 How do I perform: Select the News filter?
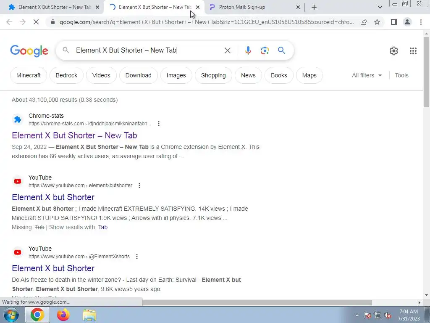click(x=248, y=75)
